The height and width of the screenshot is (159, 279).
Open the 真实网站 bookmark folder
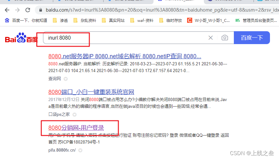(113, 20)
